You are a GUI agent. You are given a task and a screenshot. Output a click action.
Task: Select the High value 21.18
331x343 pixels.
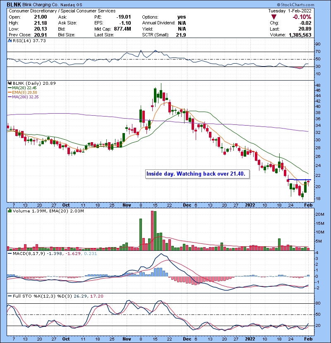coord(41,23)
